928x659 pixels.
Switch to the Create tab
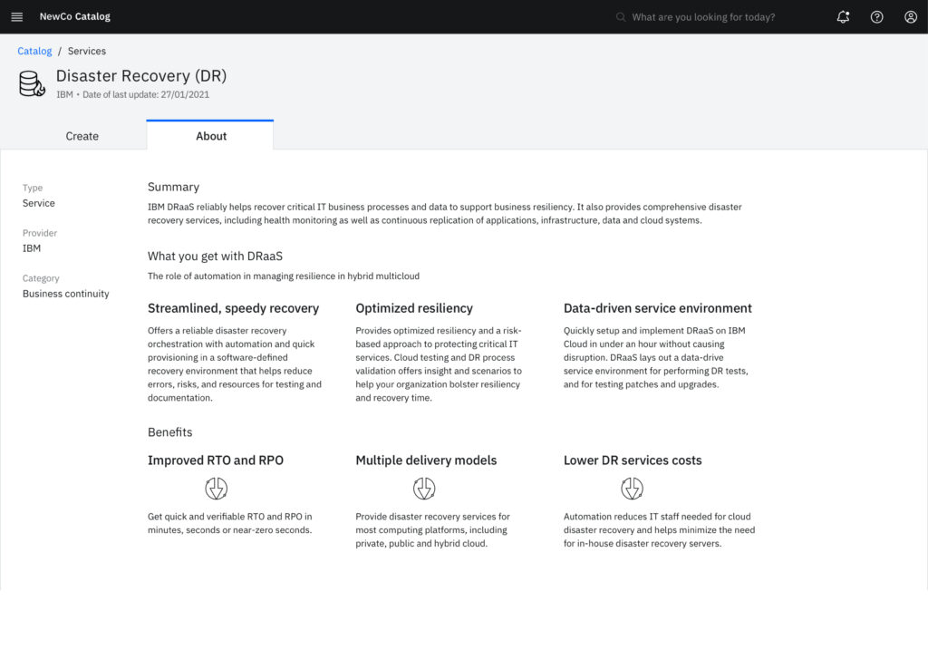(82, 136)
